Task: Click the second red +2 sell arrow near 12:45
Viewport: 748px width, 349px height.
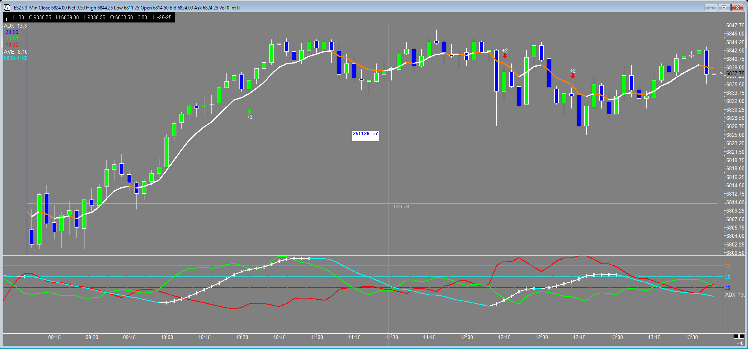Action: 572,75
